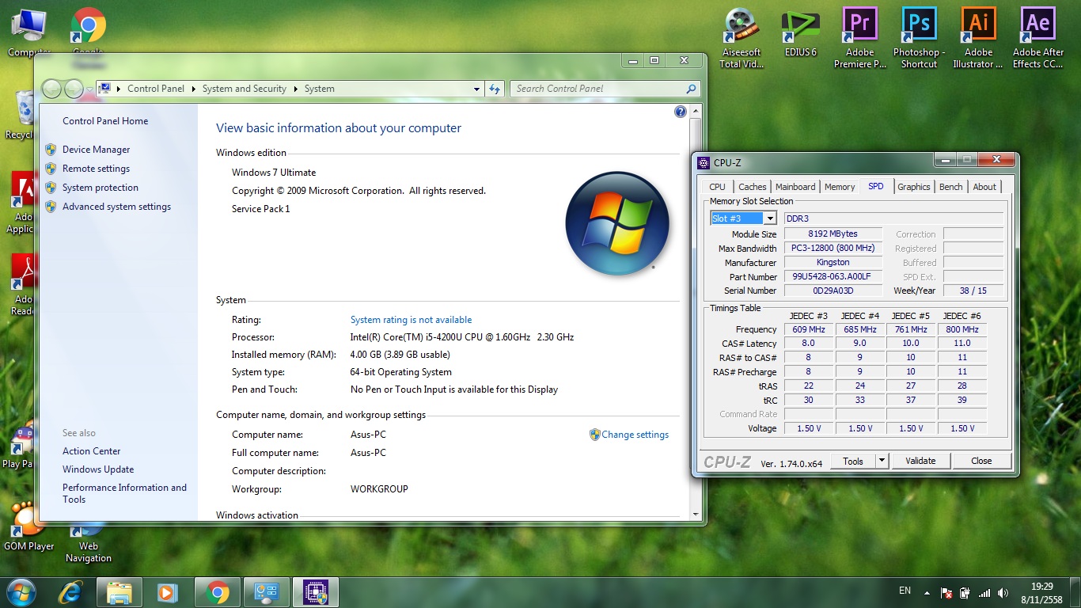Click scroll down arrow in System window
Viewport: 1081px width, 608px height.
696,515
